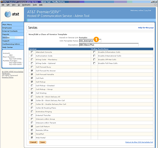Click the Firefox activity throbber icon
The height and width of the screenshot is (148, 158).
pyautogui.click(x=155, y=5)
